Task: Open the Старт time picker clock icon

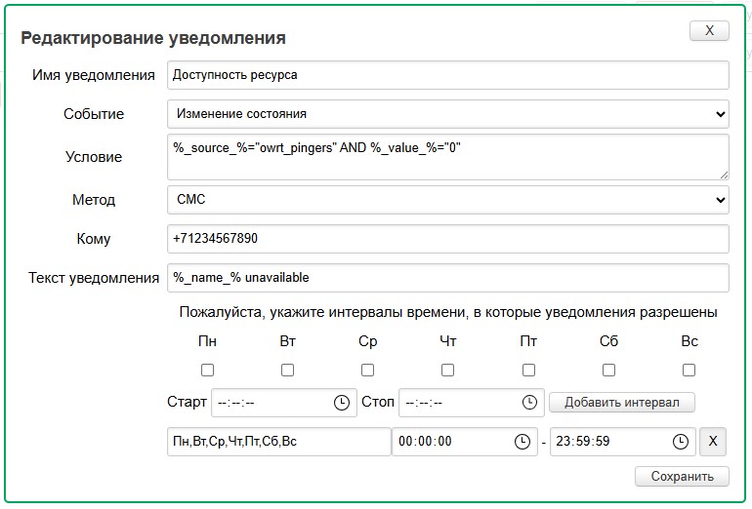Action: point(342,403)
